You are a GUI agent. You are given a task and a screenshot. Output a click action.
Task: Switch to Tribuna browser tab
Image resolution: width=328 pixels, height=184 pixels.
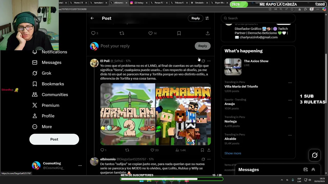(179, 3)
